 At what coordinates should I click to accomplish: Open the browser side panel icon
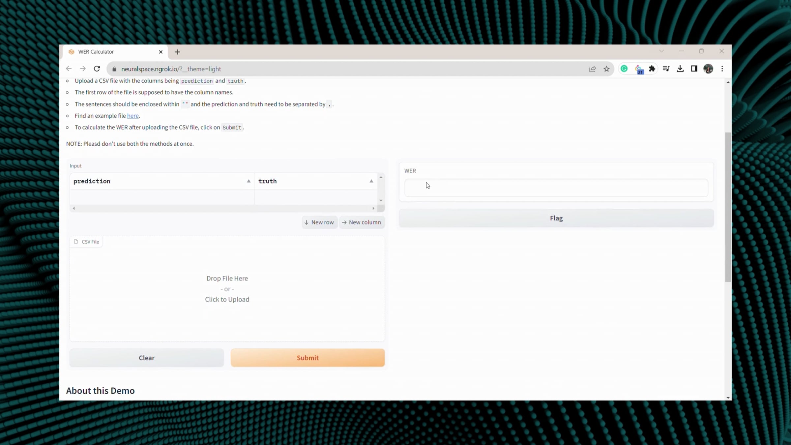694,69
